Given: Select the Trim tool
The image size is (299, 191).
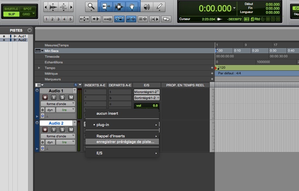Looking at the screenshot, I should tap(106, 7).
